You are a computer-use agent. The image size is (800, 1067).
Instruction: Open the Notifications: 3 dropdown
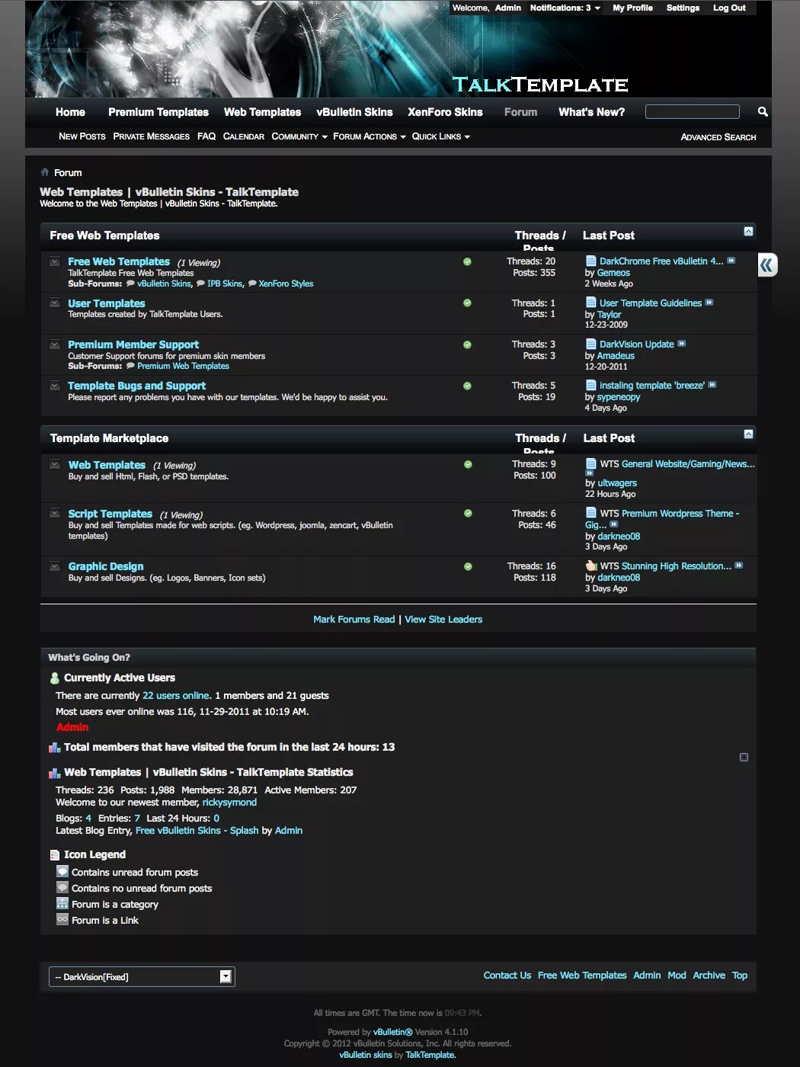pyautogui.click(x=565, y=8)
